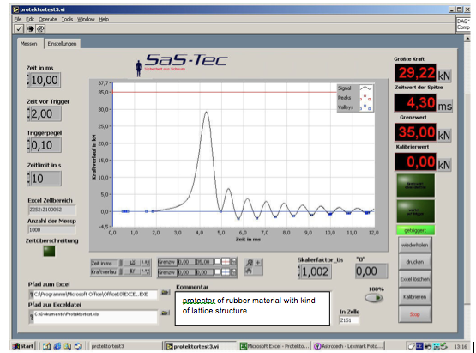This screenshot has width=476, height=353.
Task: Select the graph crosshair cursor tool
Action: [x=258, y=263]
